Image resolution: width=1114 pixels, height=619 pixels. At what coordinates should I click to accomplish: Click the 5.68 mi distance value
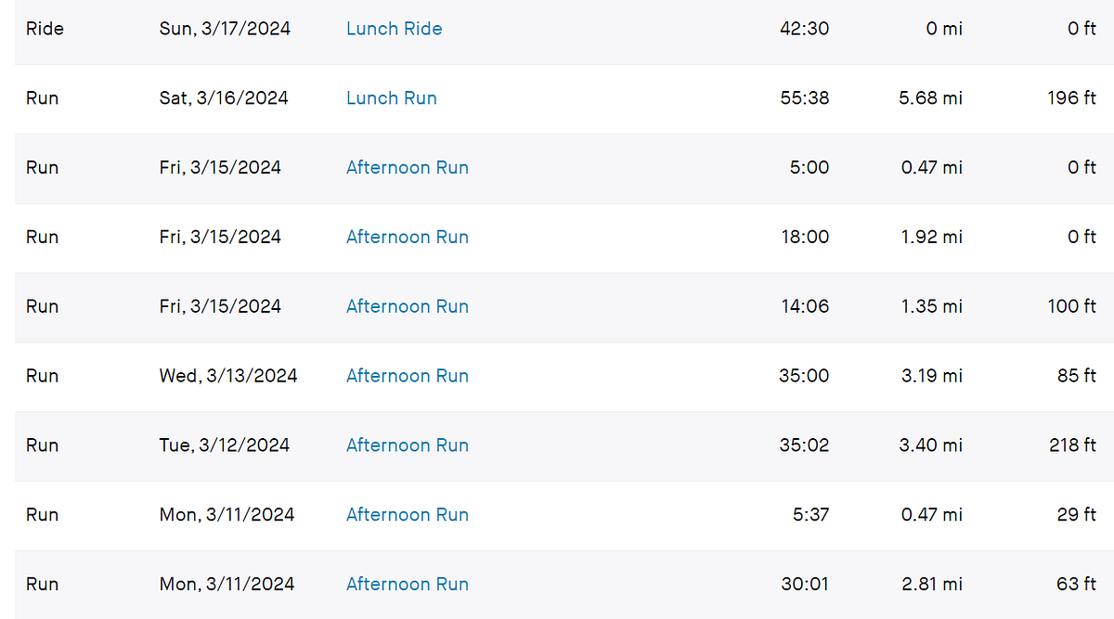931,97
